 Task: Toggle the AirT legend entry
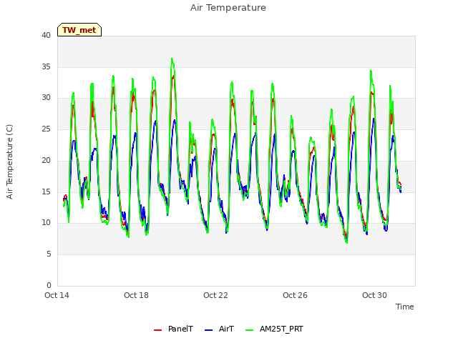pyautogui.click(x=219, y=329)
